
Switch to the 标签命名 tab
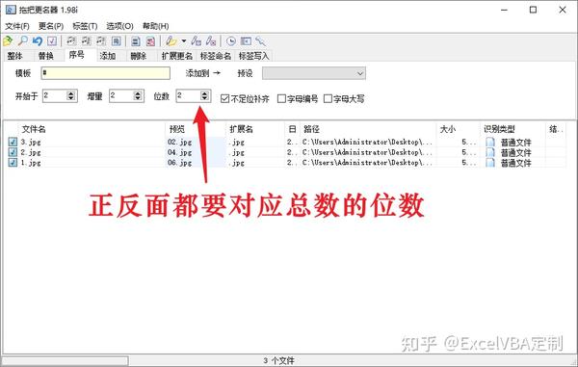click(x=216, y=56)
